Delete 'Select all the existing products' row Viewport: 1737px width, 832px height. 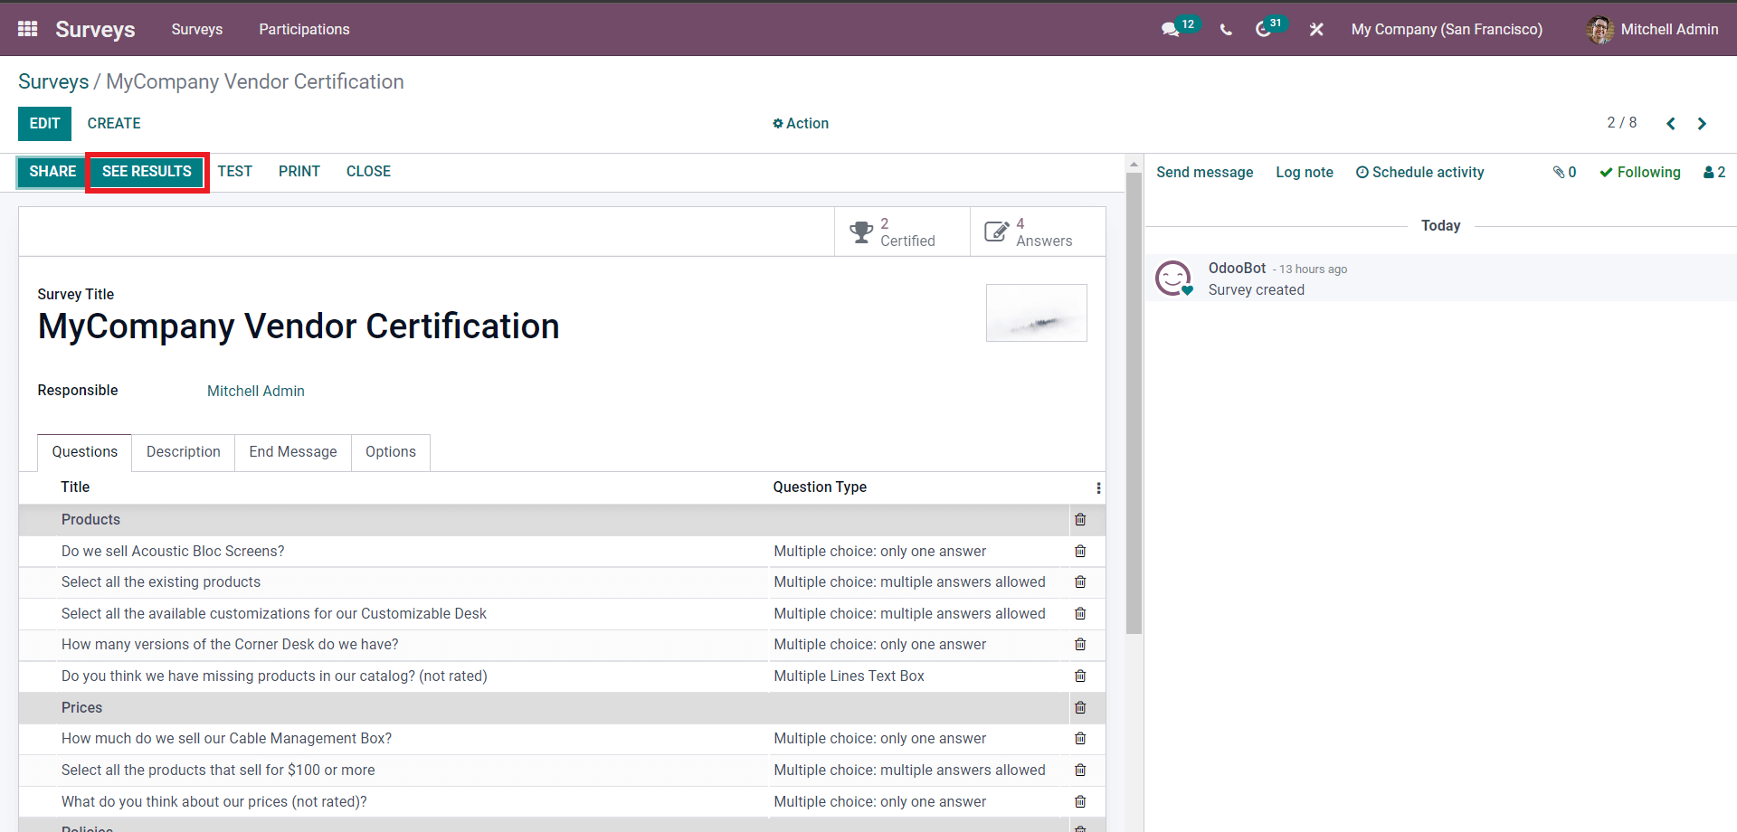(1080, 582)
